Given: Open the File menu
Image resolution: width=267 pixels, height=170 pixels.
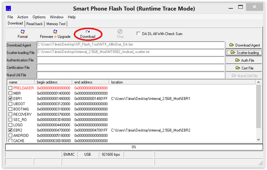Looking at the screenshot, I should point(10,17).
